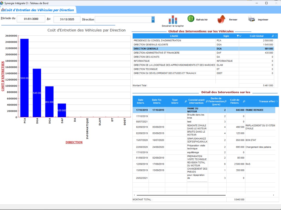
Task: Click search magnifier beside Coût de l'Interv header
Action: (244, 101)
